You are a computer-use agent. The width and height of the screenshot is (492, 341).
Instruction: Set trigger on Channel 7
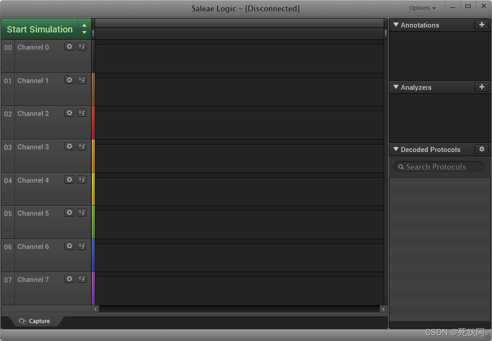tap(82, 279)
